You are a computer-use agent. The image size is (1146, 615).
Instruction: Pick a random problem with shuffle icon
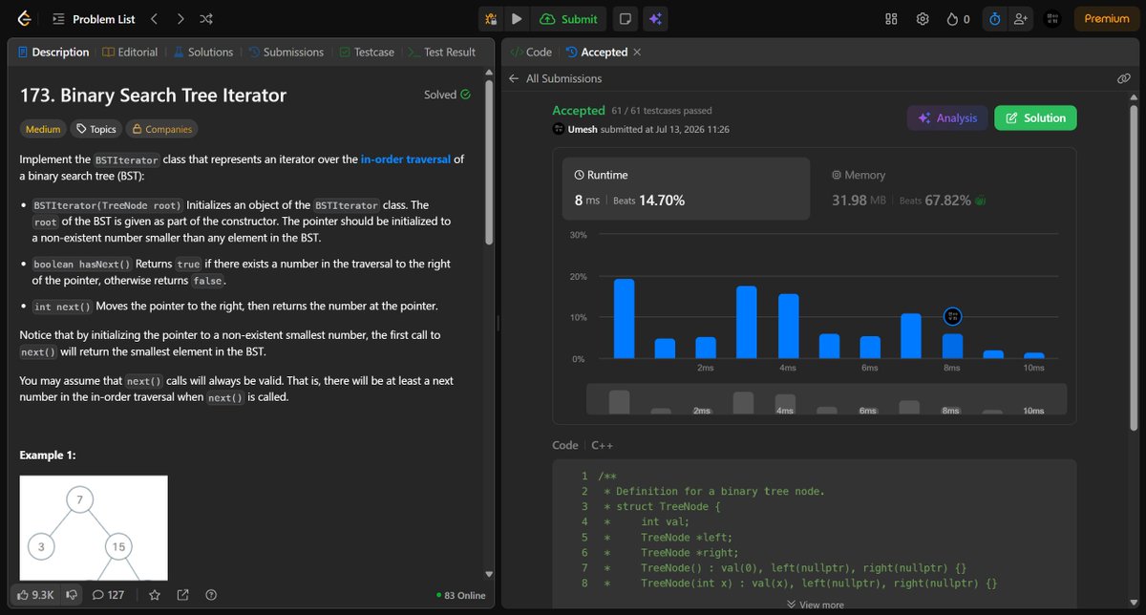[x=207, y=18]
